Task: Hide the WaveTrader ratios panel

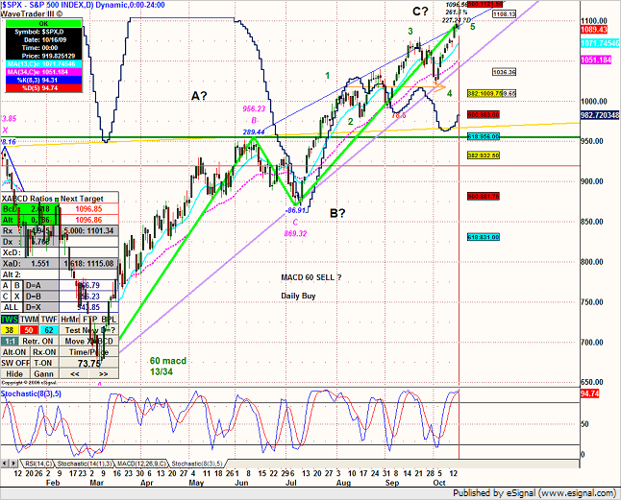Action: click(x=14, y=374)
